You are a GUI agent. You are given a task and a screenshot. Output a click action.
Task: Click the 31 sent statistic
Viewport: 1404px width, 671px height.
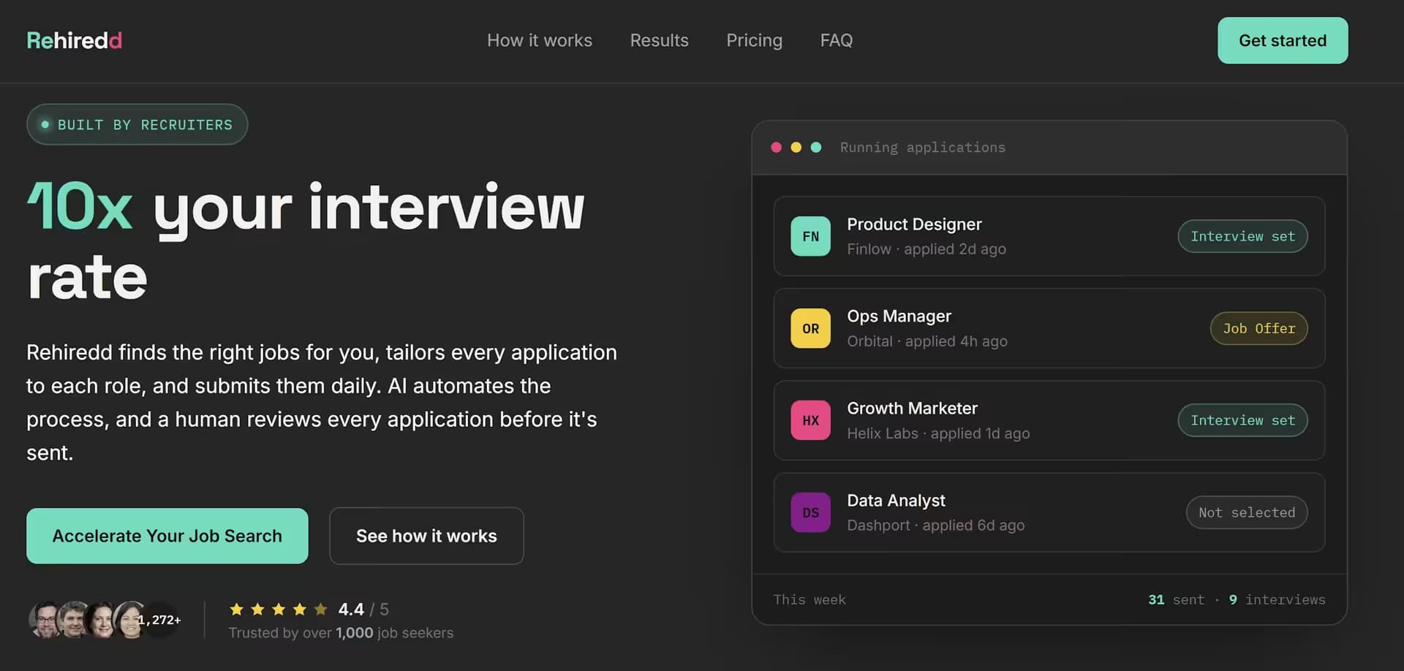pyautogui.click(x=1176, y=599)
